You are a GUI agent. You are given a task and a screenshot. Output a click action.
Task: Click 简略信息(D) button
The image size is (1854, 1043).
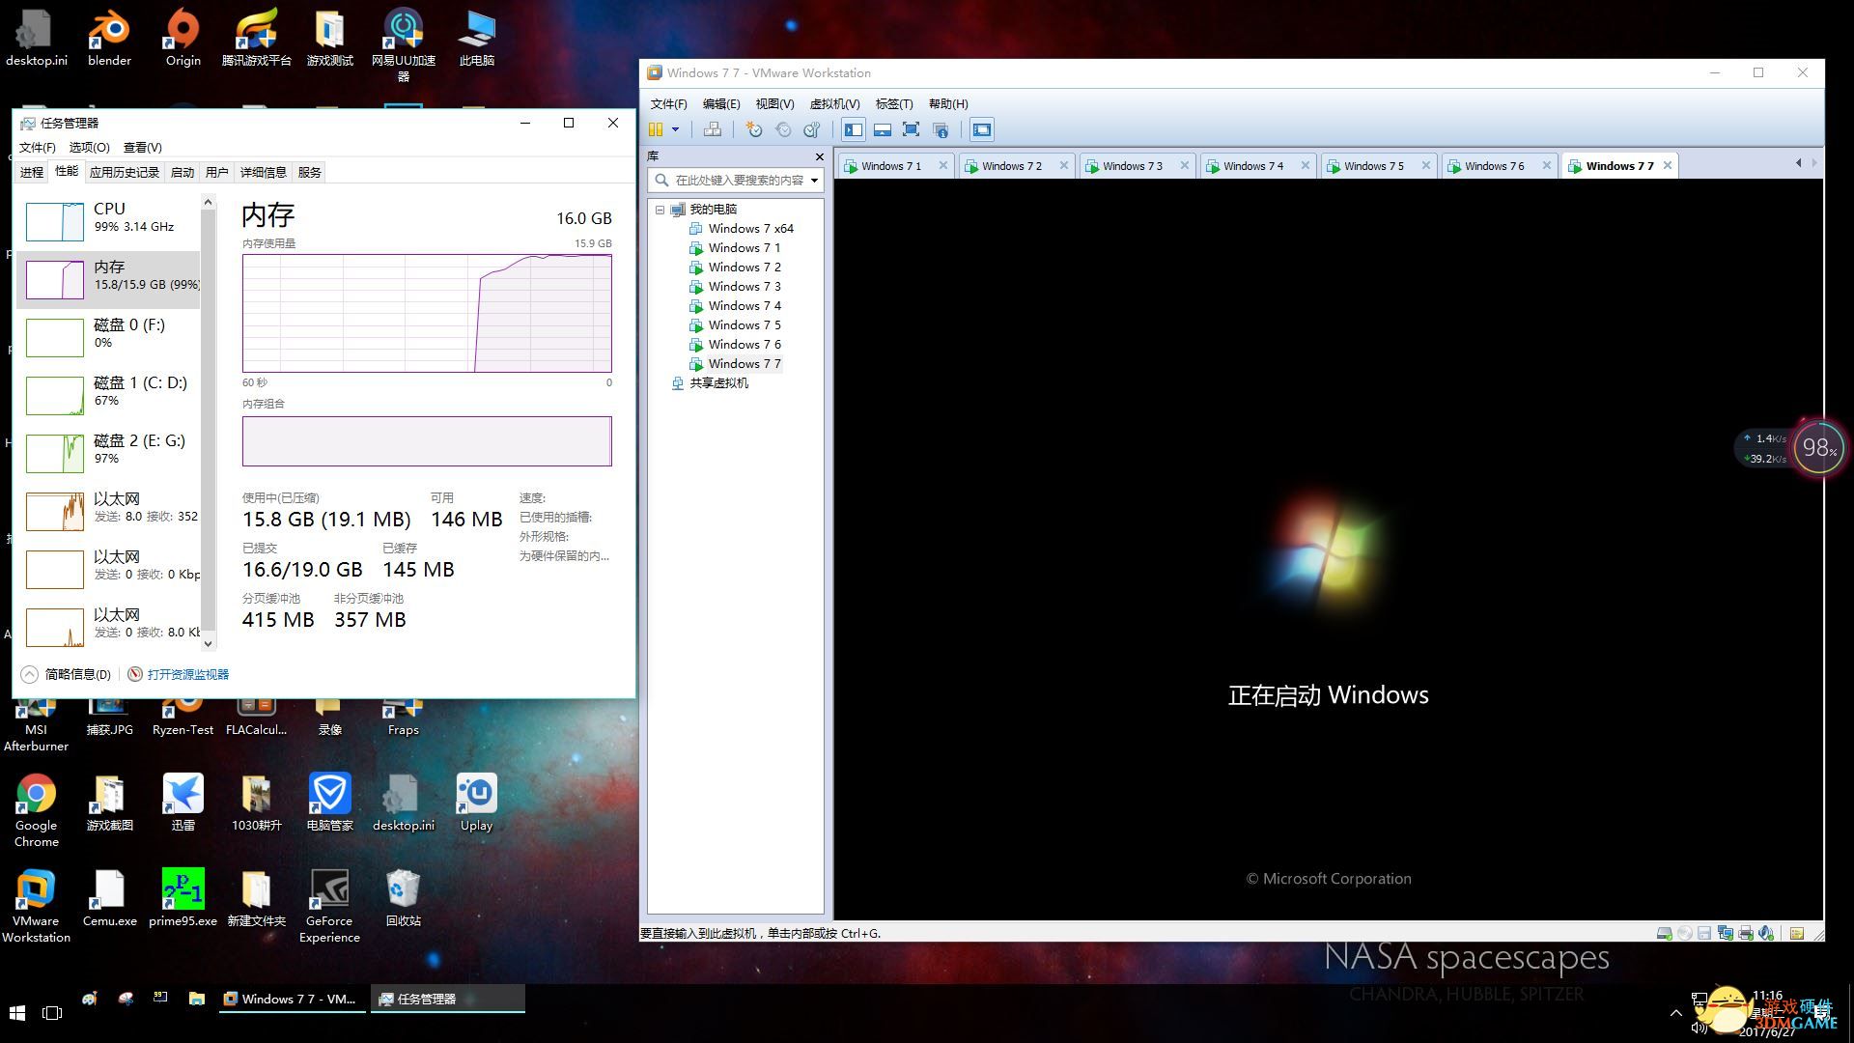point(77,674)
